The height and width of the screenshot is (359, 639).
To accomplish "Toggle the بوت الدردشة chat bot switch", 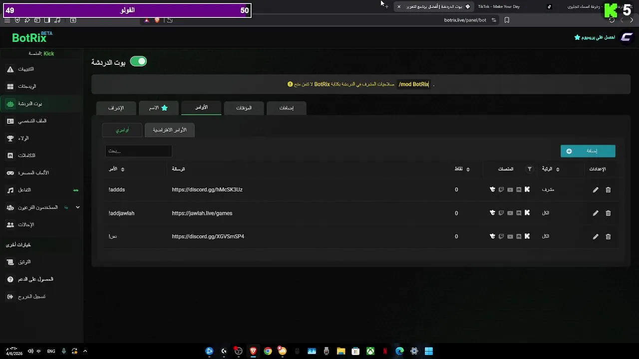I will tap(138, 61).
